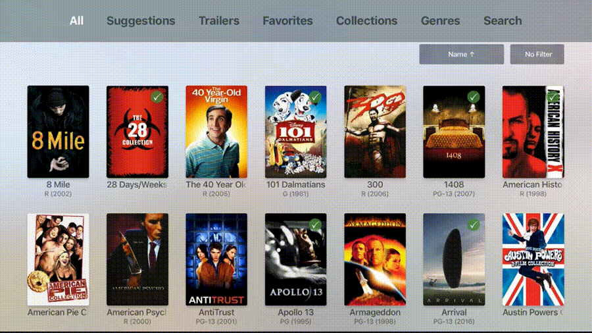Open the Austin Powers collection poster
The width and height of the screenshot is (592, 333).
coord(533,259)
